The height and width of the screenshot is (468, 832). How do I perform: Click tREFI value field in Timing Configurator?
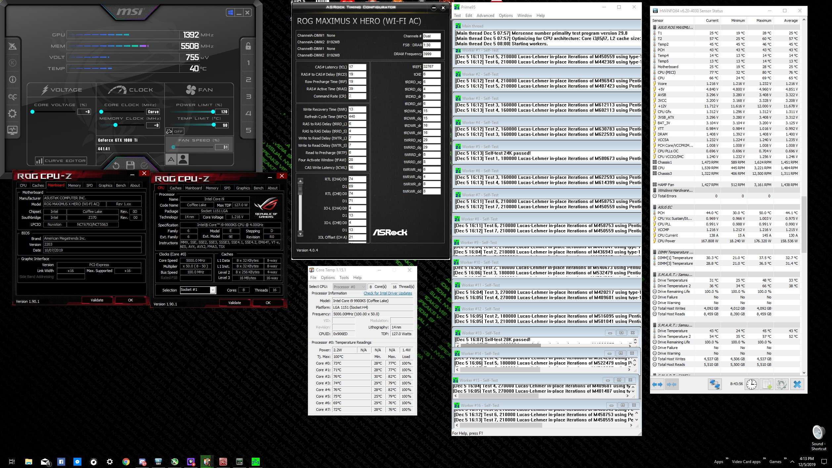coord(431,67)
